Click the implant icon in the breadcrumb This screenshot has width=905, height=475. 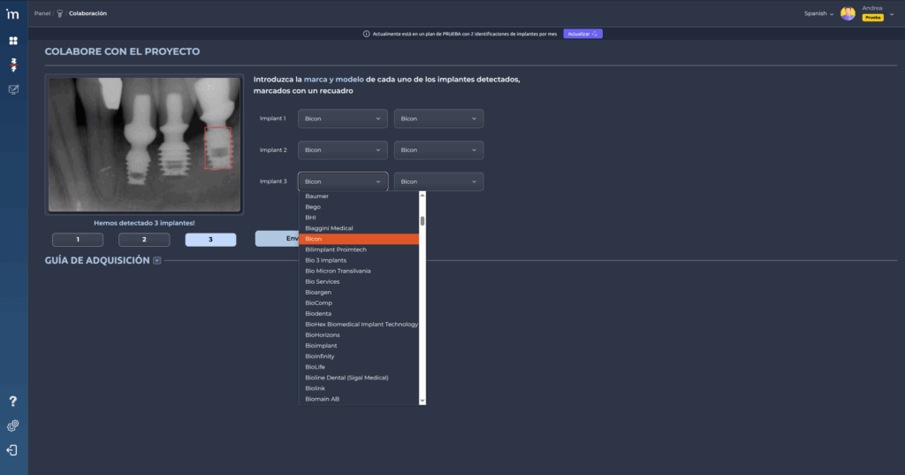pos(60,13)
